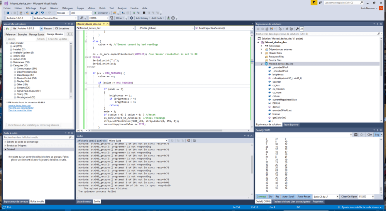386x211 pixels.
Task: Click the Visual Micro settings gear icon
Action: pyautogui.click(x=132, y=18)
